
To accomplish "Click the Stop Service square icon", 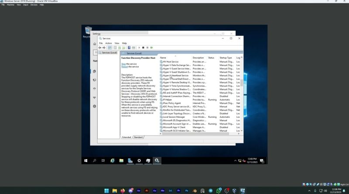I will click(144, 48).
